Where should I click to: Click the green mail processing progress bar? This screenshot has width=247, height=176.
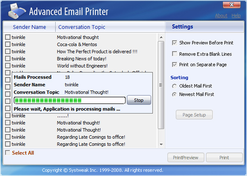pos(70,100)
